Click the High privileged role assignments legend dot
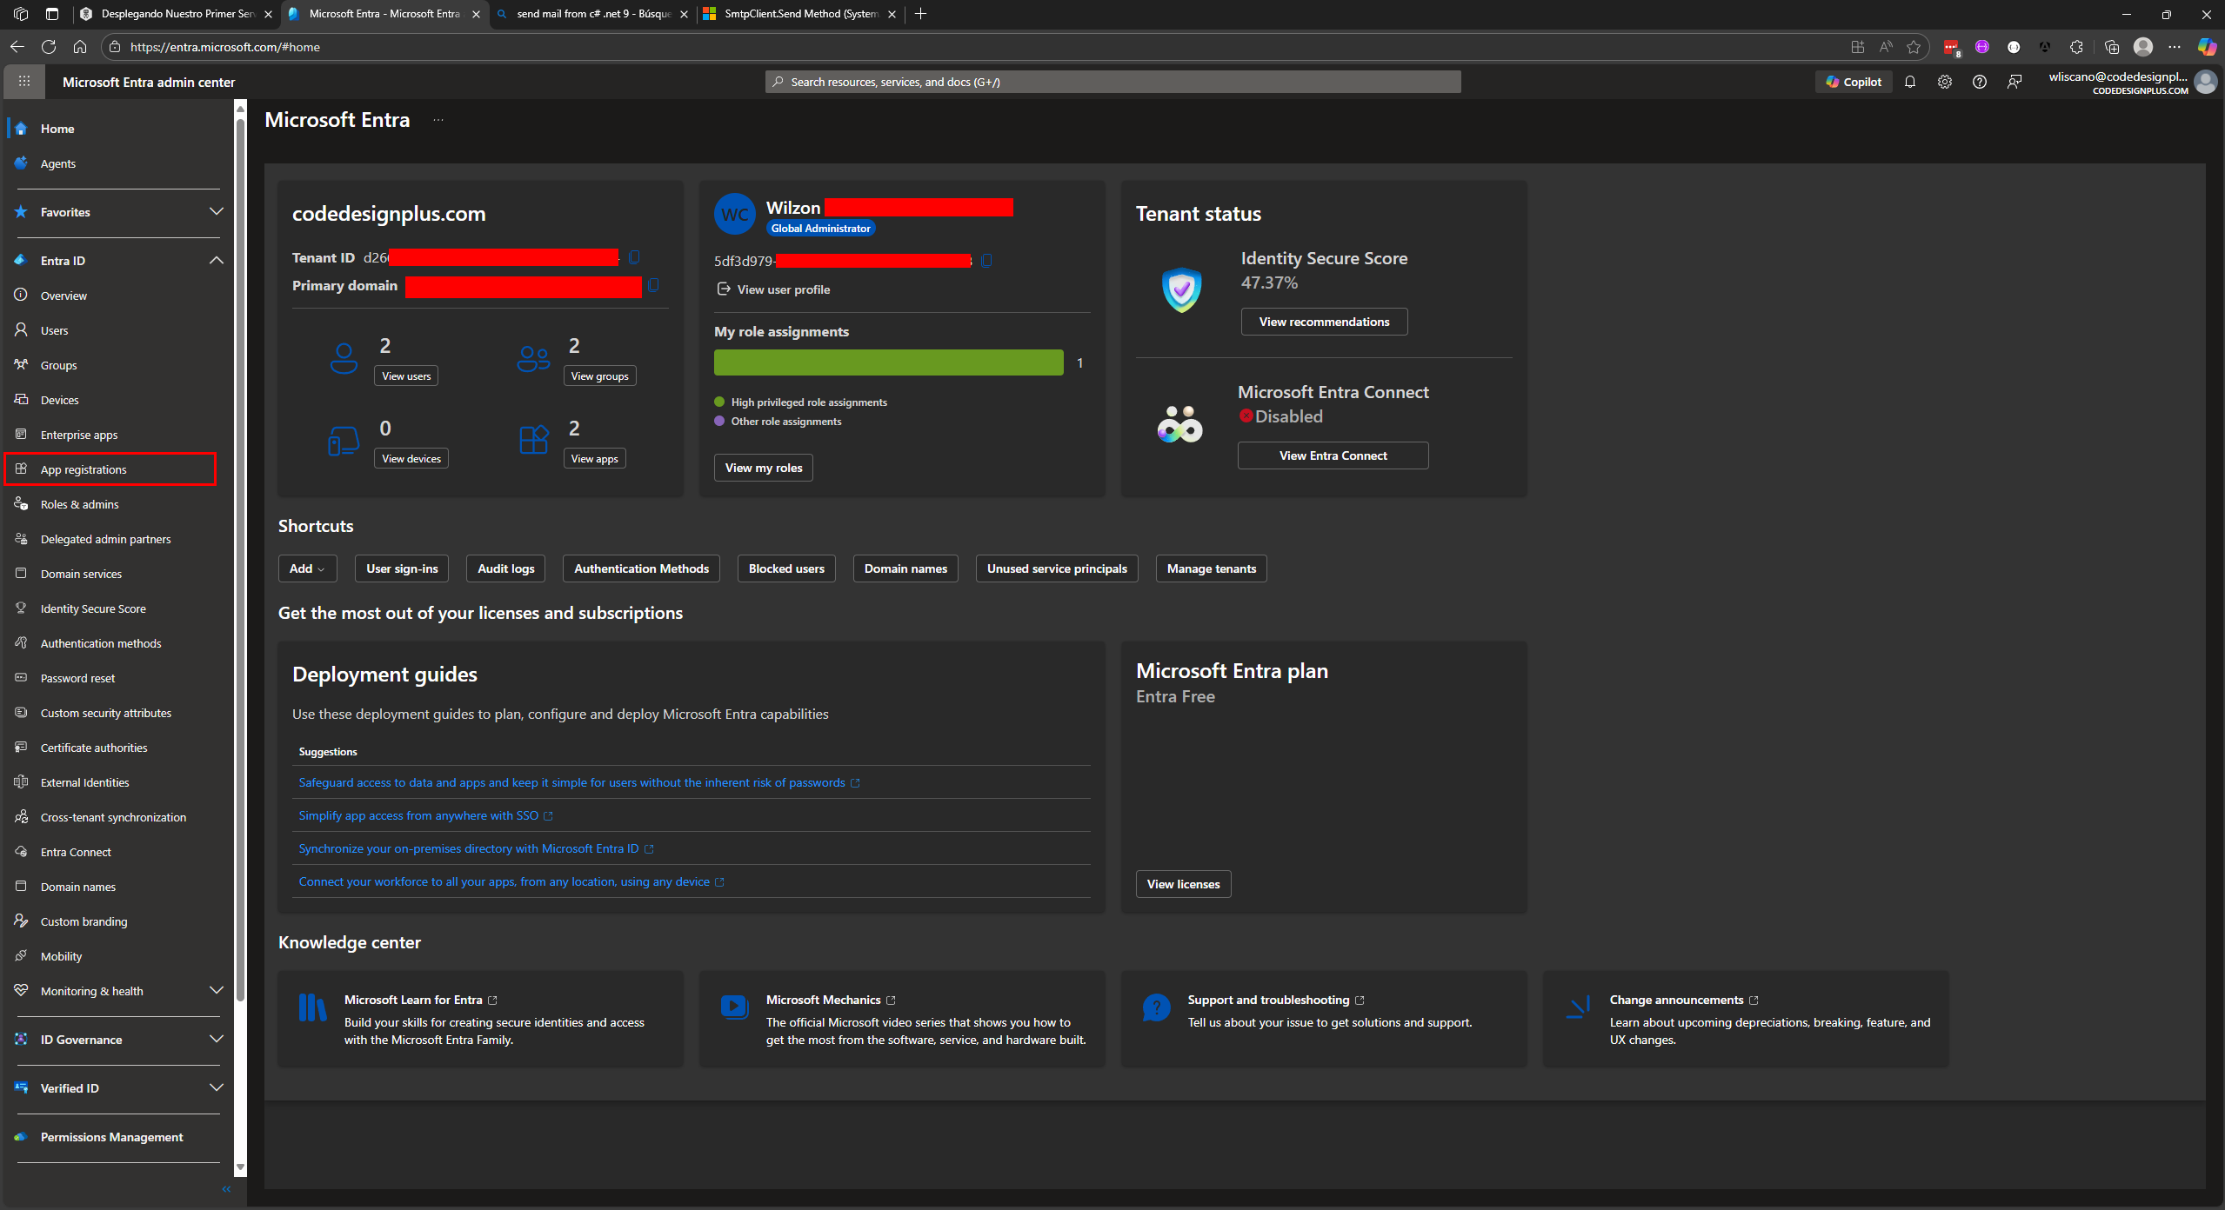This screenshot has height=1210, width=2225. 719,402
